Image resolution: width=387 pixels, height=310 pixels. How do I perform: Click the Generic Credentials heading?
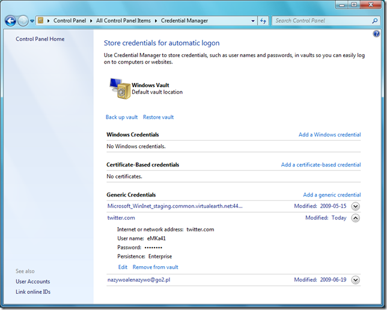click(131, 195)
